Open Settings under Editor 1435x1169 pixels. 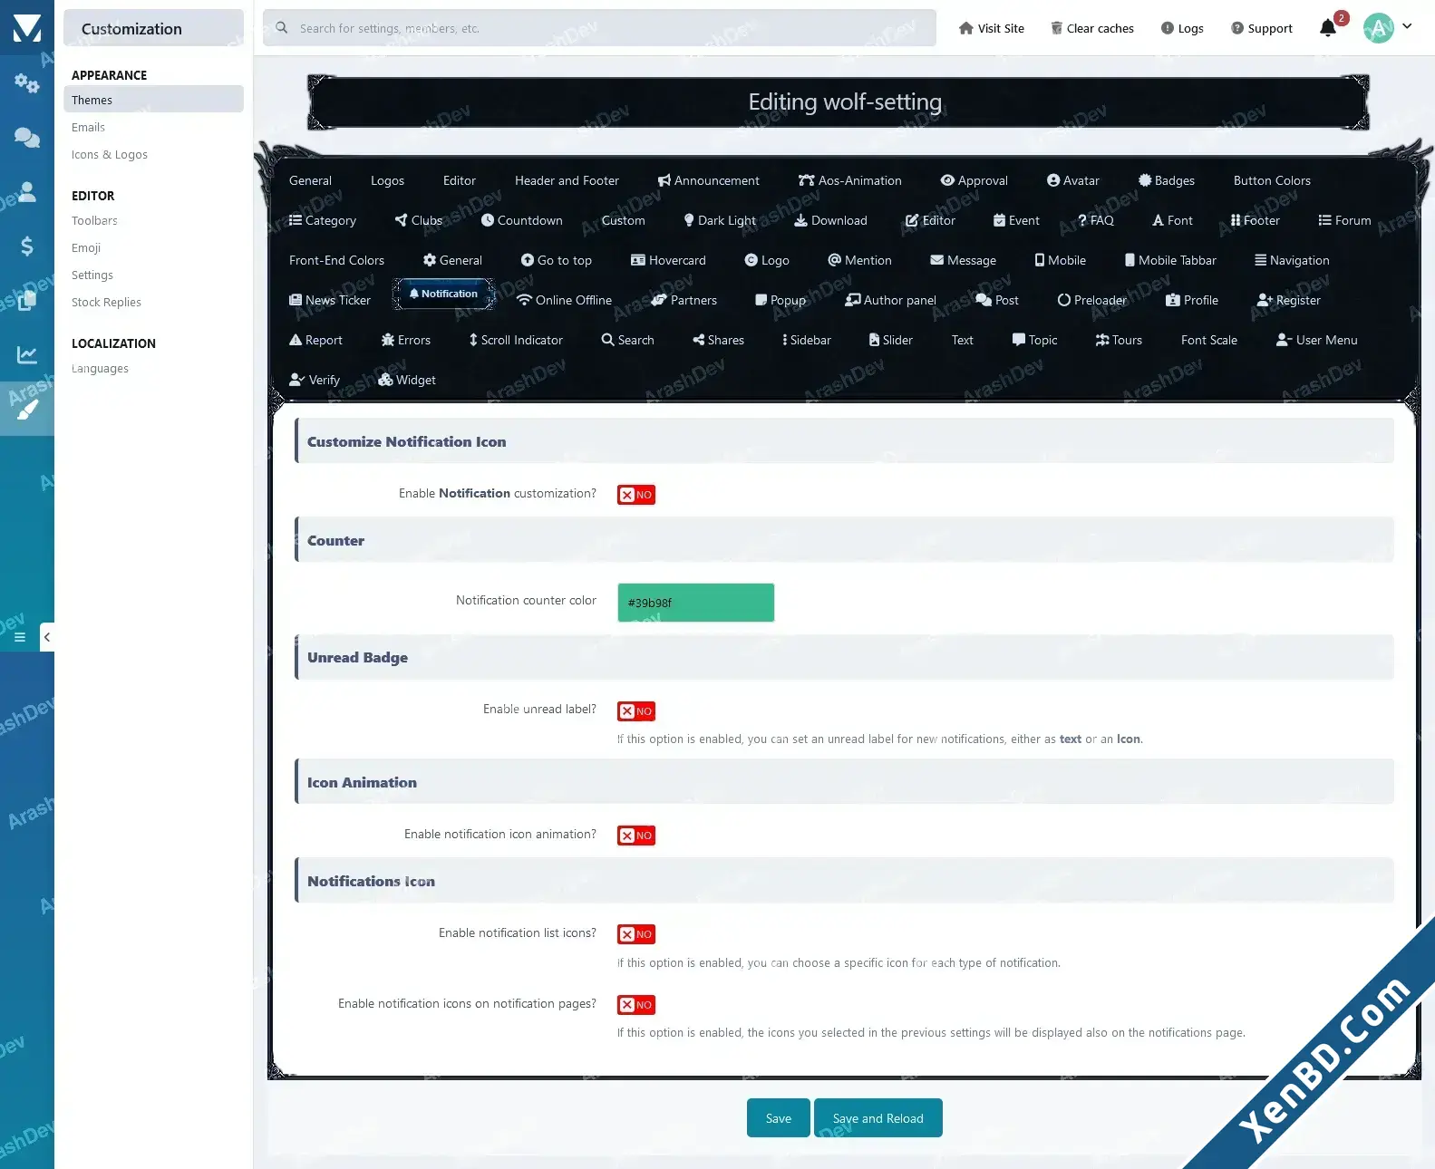92,275
